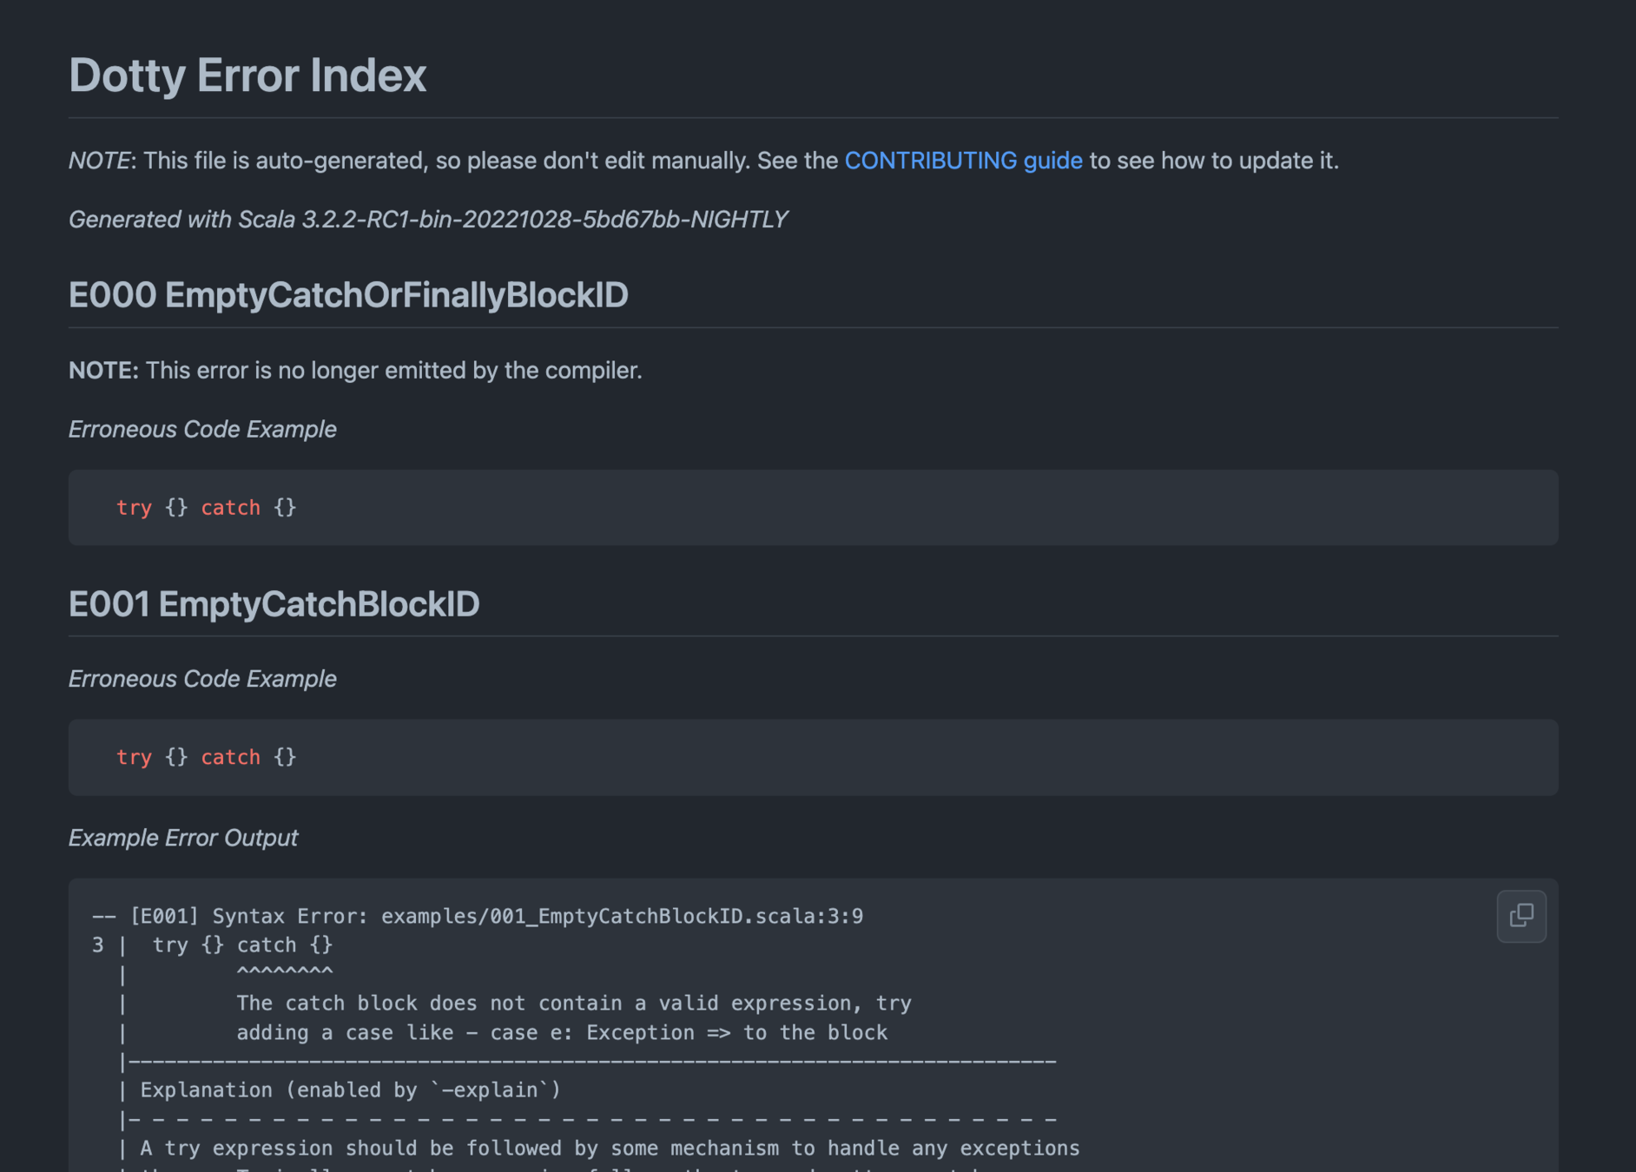Viewport: 1636px width, 1172px height.
Task: Click the Erroneous Code Example label under E000
Action: 202,430
